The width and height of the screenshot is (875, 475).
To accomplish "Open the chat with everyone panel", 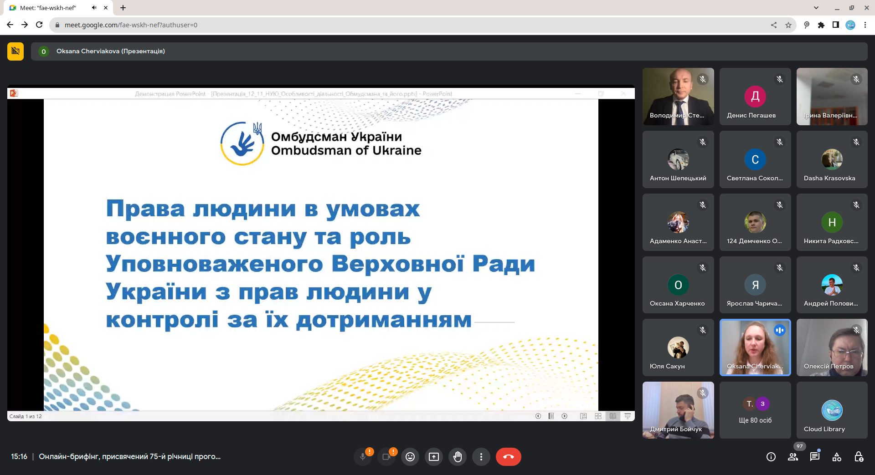I will click(815, 457).
